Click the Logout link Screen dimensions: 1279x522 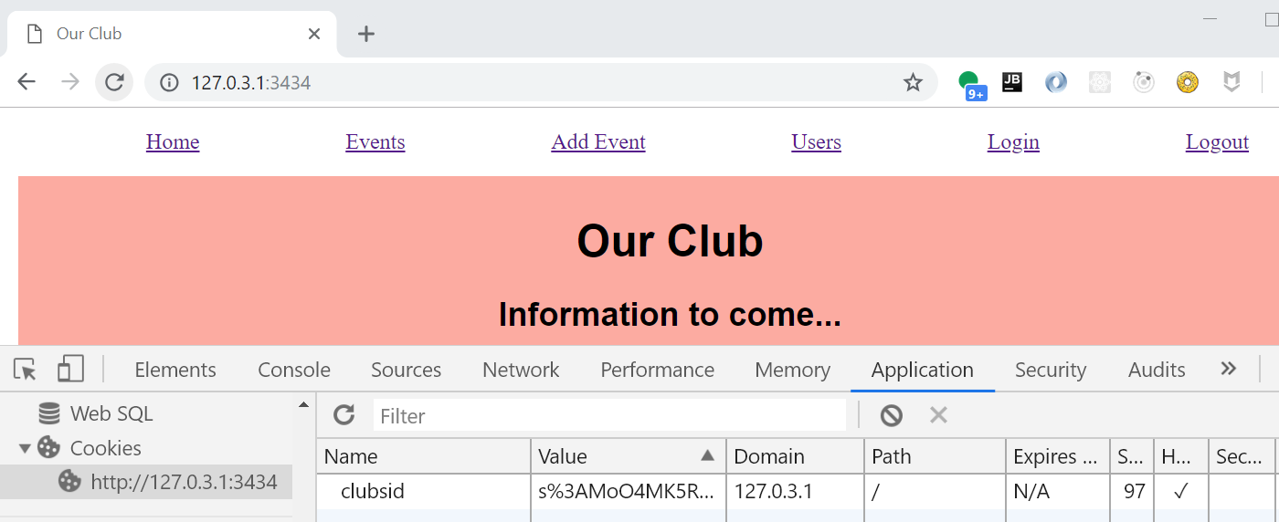tap(1217, 142)
